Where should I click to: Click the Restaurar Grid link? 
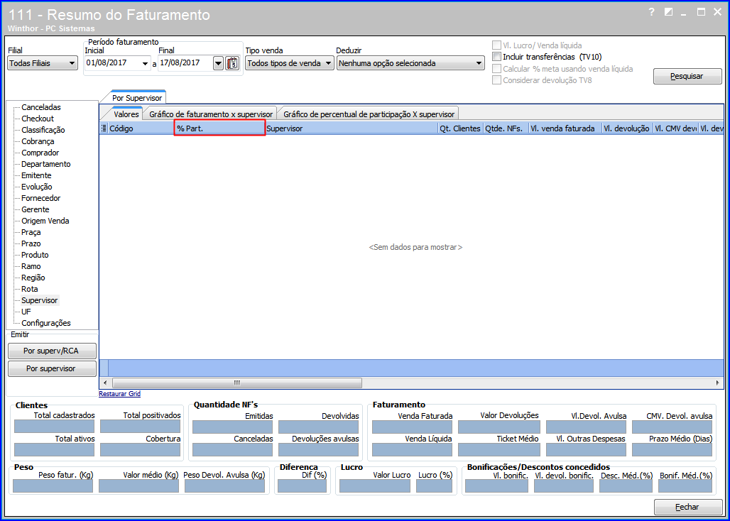tap(119, 393)
